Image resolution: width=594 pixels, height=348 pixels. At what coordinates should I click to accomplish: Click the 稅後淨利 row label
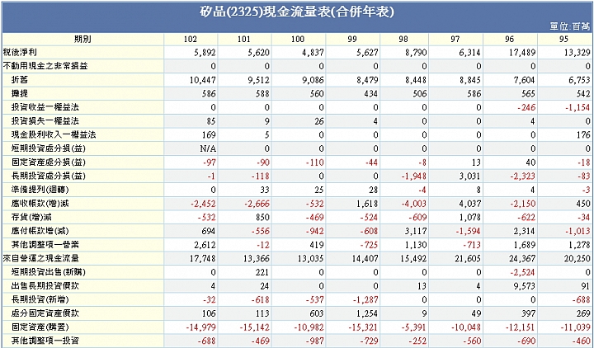pyautogui.click(x=20, y=52)
